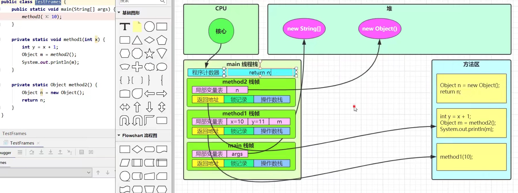Pick the up-down double arrow shape
The image size is (518, 193).
(162, 107)
